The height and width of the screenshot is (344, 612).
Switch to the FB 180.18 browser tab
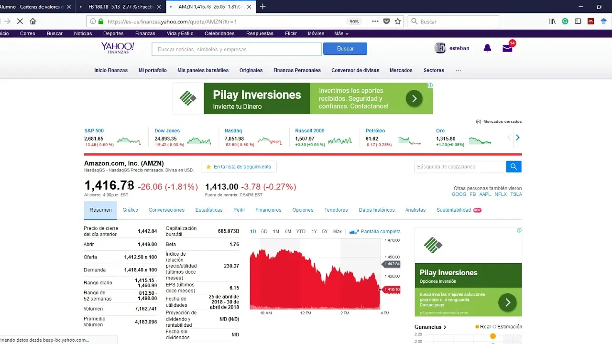coord(120,7)
